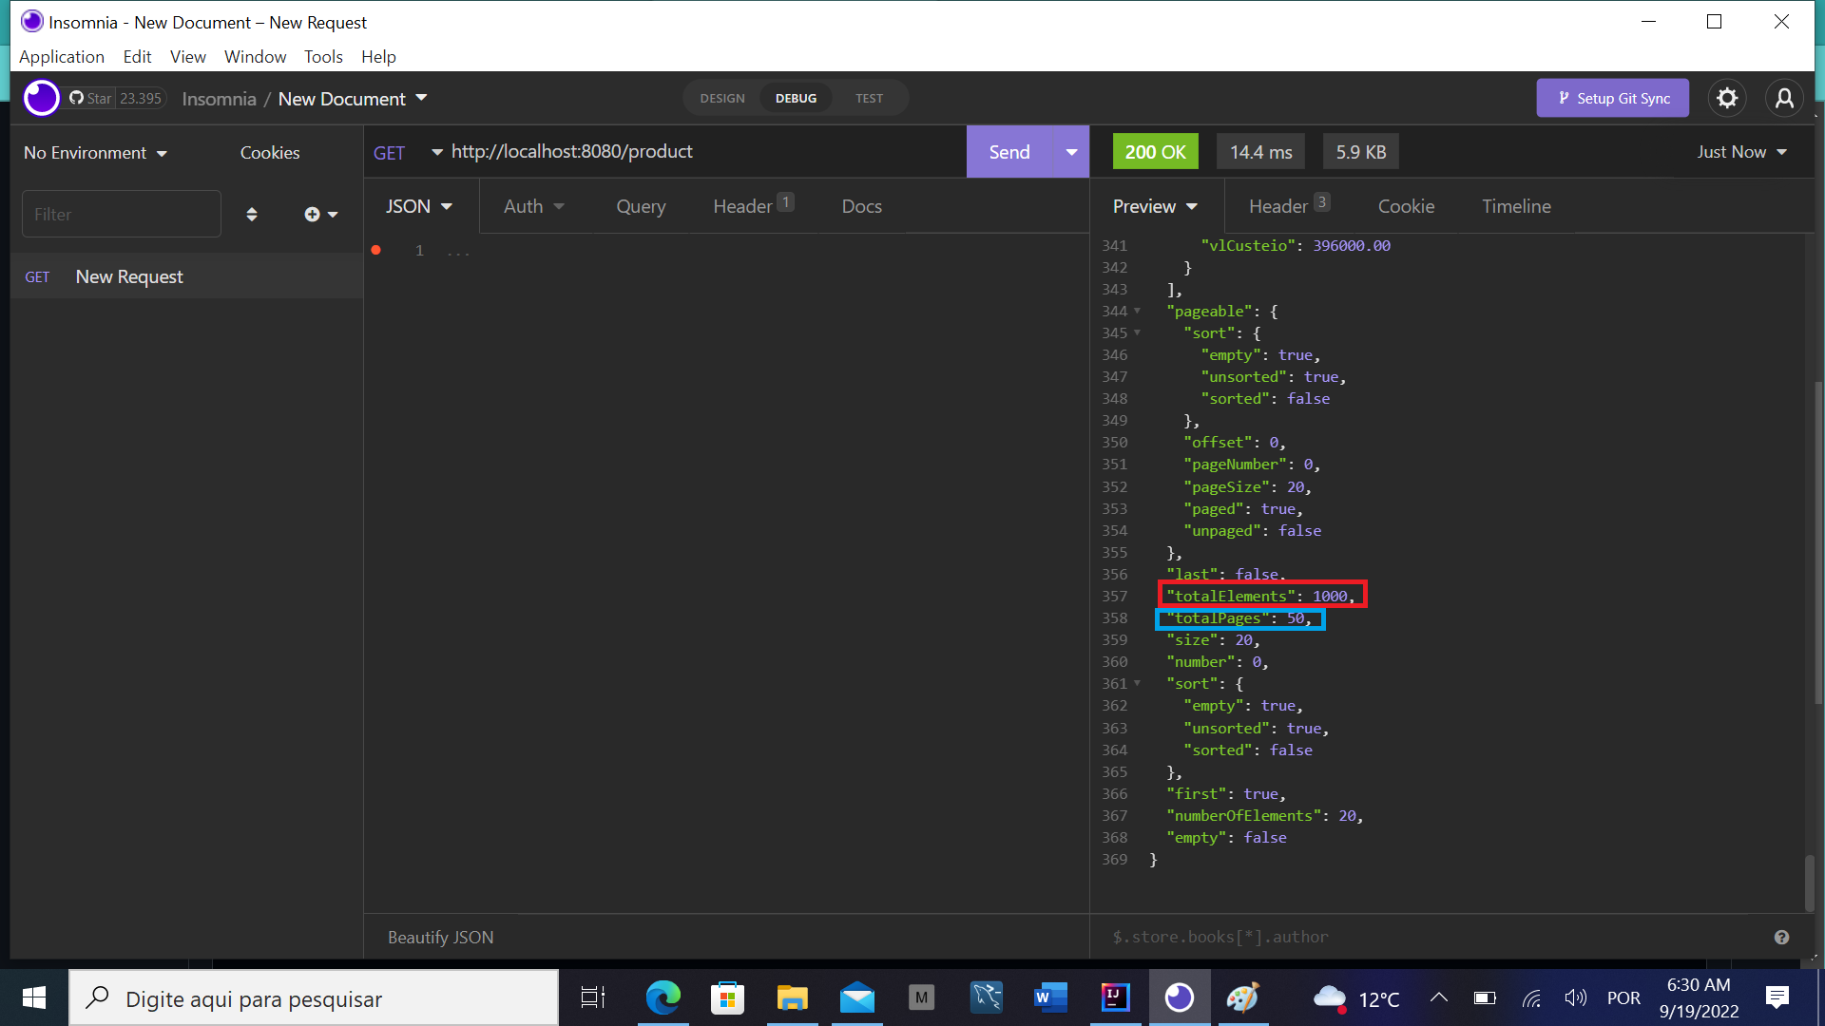Collapse the pageable object at line 344
Screen dimensions: 1825x1026
click(1139, 312)
